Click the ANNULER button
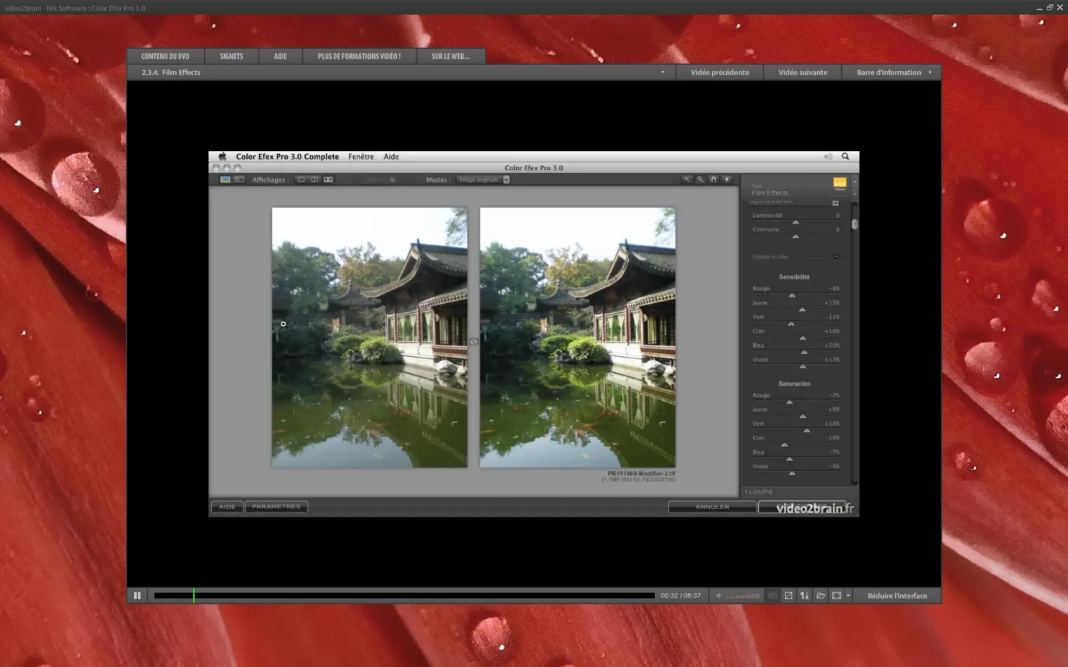1068x667 pixels. tap(712, 507)
